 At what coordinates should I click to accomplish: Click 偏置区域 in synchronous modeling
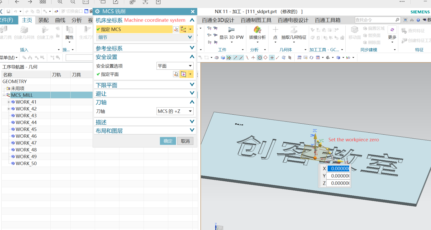pos(374,28)
